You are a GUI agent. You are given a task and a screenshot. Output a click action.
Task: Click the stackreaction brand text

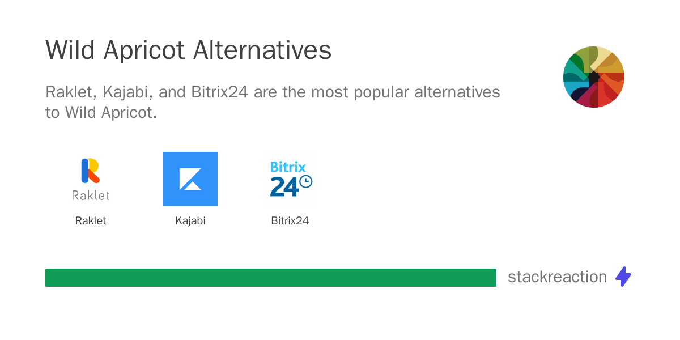(557, 277)
